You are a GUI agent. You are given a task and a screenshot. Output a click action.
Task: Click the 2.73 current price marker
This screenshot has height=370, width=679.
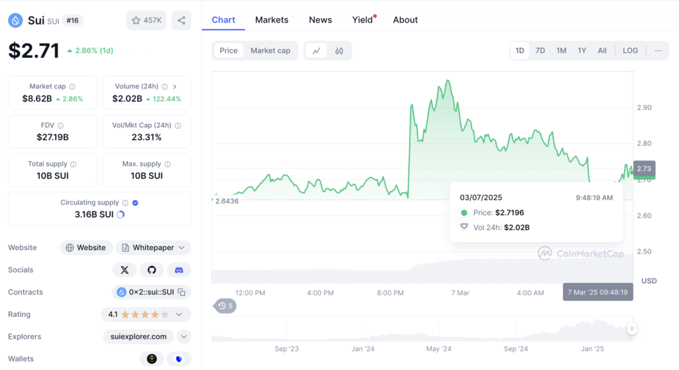[x=644, y=169]
